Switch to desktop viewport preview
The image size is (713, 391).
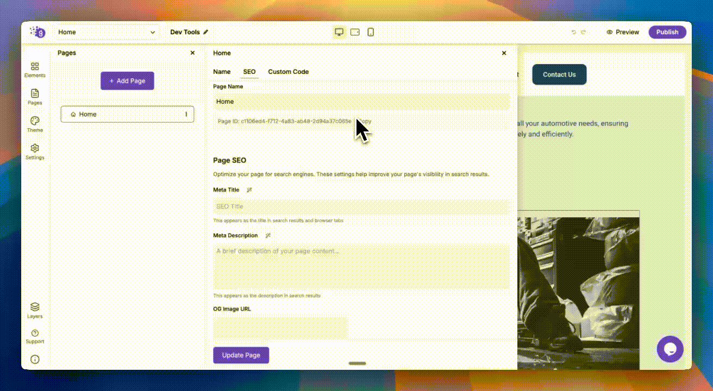(339, 32)
